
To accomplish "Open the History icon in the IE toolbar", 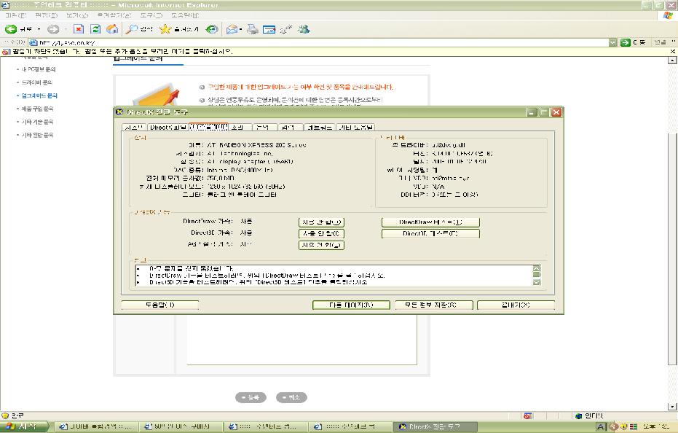I will (212, 29).
